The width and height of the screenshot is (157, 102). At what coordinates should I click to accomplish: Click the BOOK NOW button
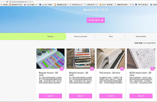96,20
